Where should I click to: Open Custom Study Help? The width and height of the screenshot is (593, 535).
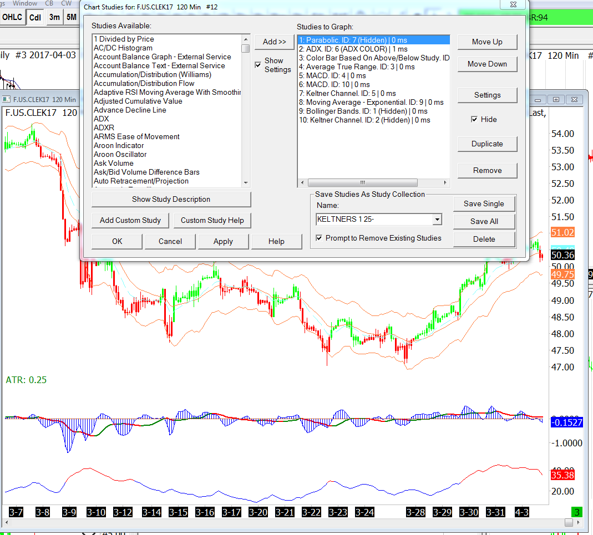click(x=212, y=221)
